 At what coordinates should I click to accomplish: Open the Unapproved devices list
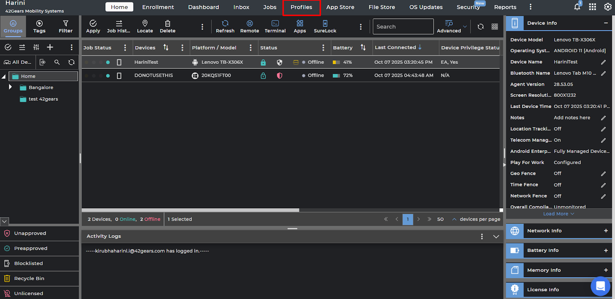(30, 233)
